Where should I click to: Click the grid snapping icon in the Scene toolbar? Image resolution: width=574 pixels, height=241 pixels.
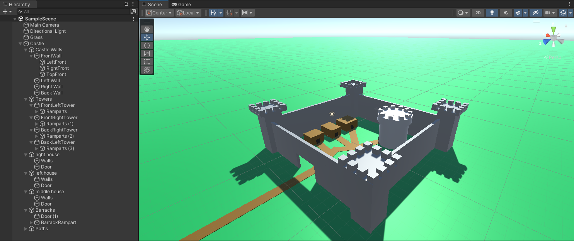point(229,12)
